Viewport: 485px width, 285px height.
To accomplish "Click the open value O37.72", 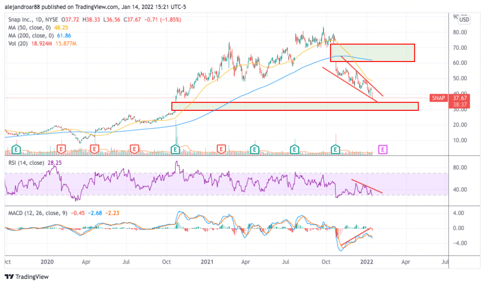I will 70,19.
